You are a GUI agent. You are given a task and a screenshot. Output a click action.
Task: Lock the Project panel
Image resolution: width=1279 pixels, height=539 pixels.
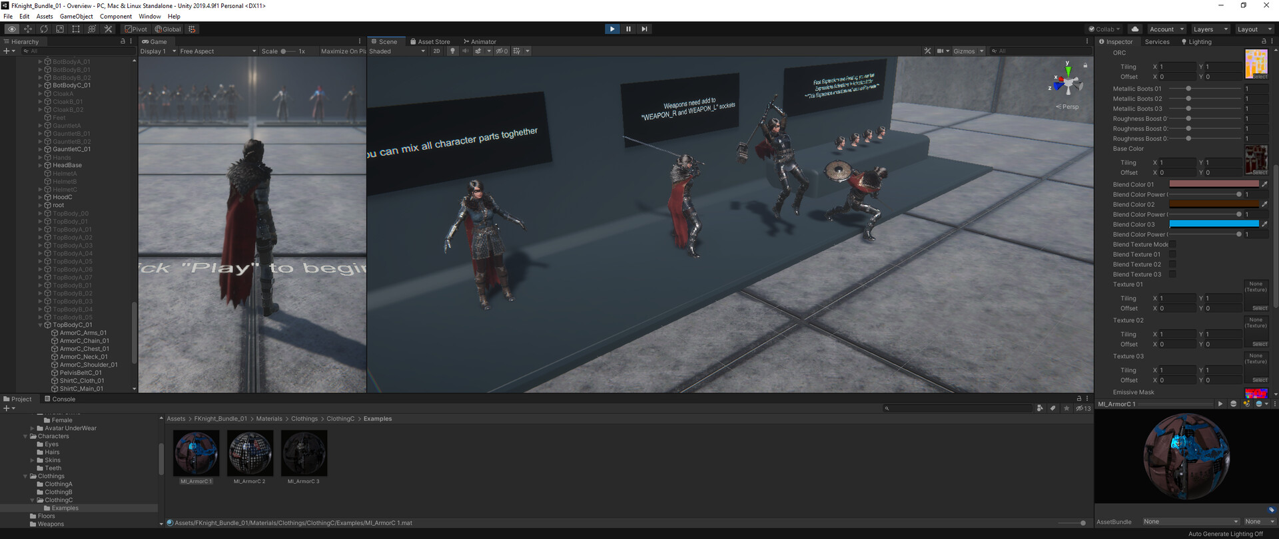tap(1079, 399)
